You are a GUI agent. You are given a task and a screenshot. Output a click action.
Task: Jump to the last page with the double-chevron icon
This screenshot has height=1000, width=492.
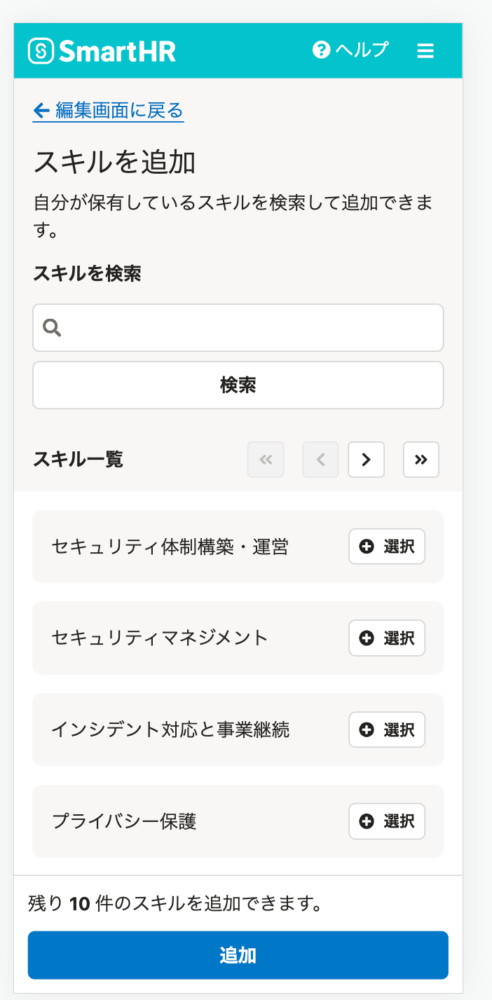coord(421,460)
